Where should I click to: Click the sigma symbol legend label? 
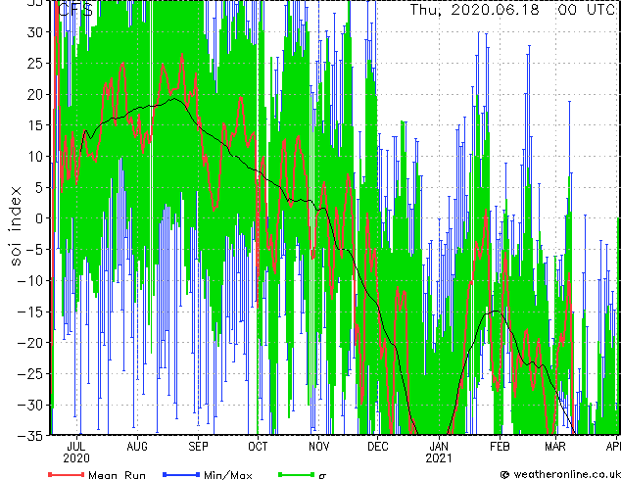pyautogui.click(x=323, y=476)
